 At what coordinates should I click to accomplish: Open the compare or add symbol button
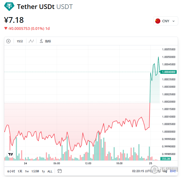pyautogui.click(x=8, y=41)
